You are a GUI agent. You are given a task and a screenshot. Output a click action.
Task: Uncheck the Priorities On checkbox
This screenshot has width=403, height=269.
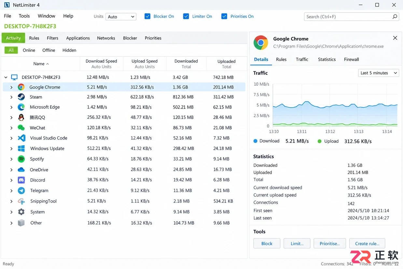coord(224,16)
